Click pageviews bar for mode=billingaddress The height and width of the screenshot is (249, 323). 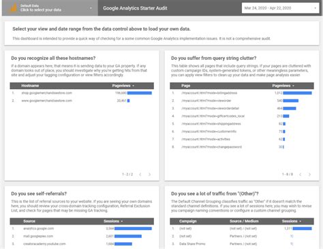[x=297, y=93]
